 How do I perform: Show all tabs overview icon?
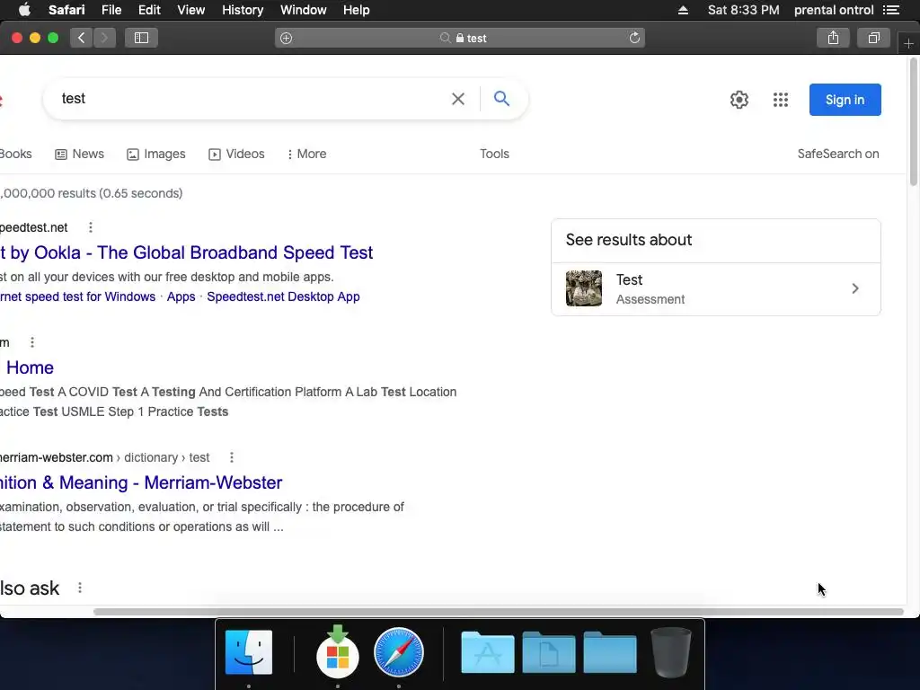(x=873, y=38)
